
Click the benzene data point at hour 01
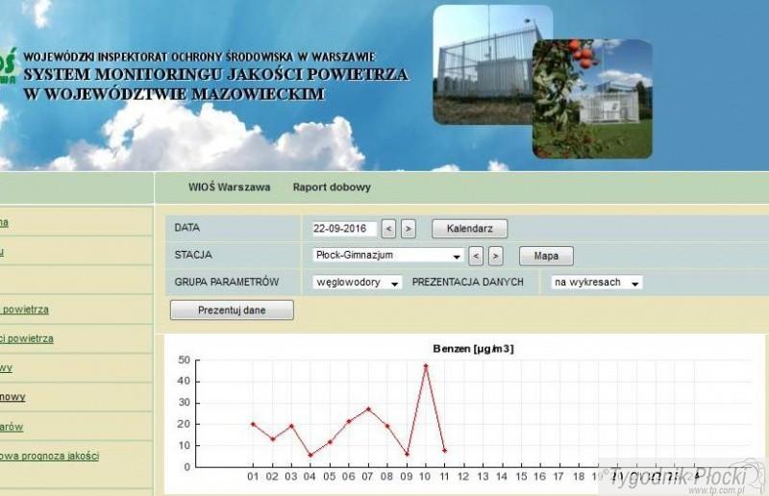click(x=253, y=424)
